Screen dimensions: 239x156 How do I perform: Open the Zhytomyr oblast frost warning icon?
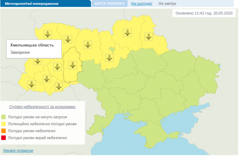[88, 45]
